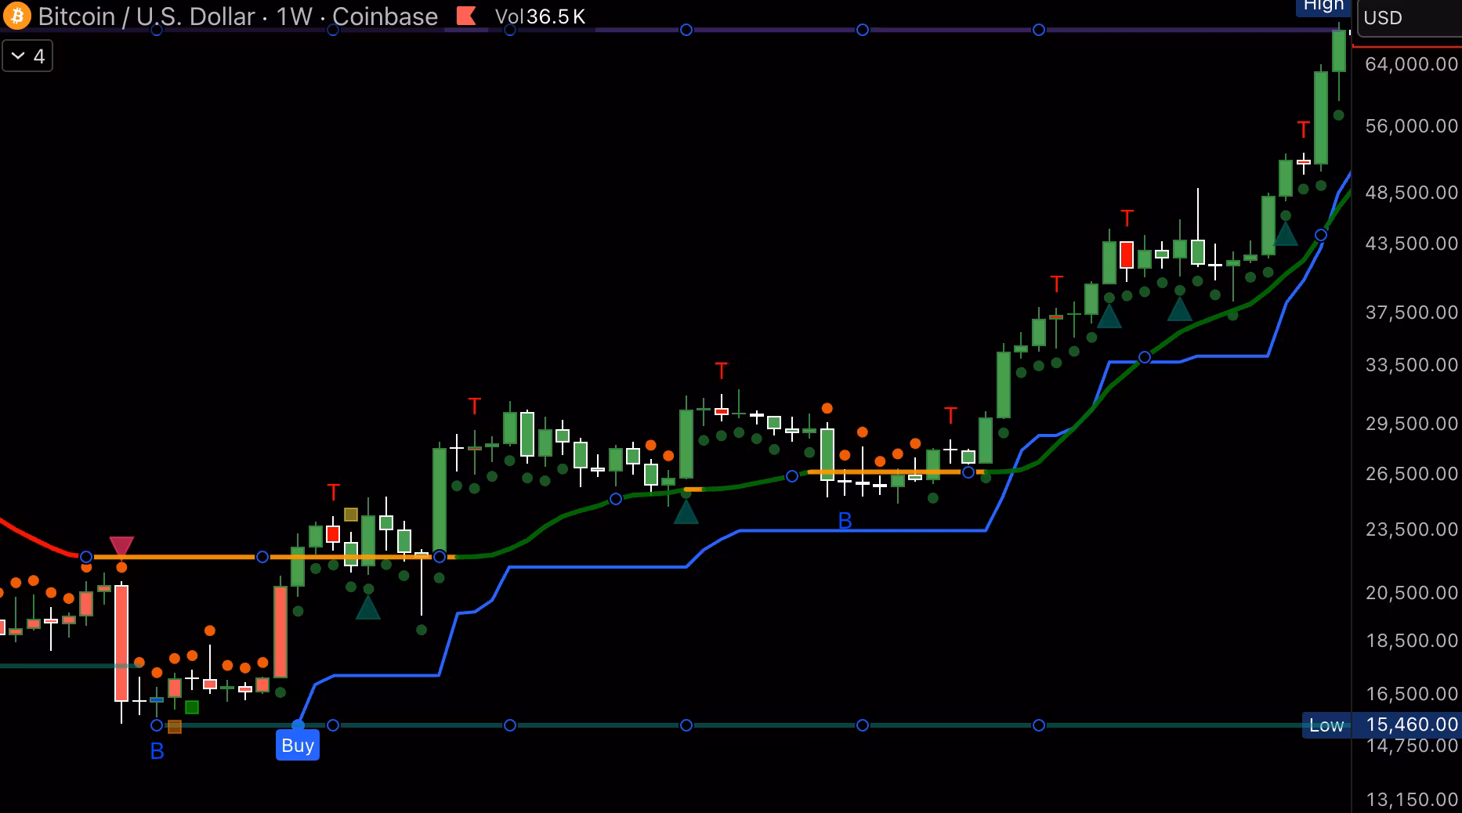1462x813 pixels.
Task: Click the High label at top right
Action: pos(1323,6)
